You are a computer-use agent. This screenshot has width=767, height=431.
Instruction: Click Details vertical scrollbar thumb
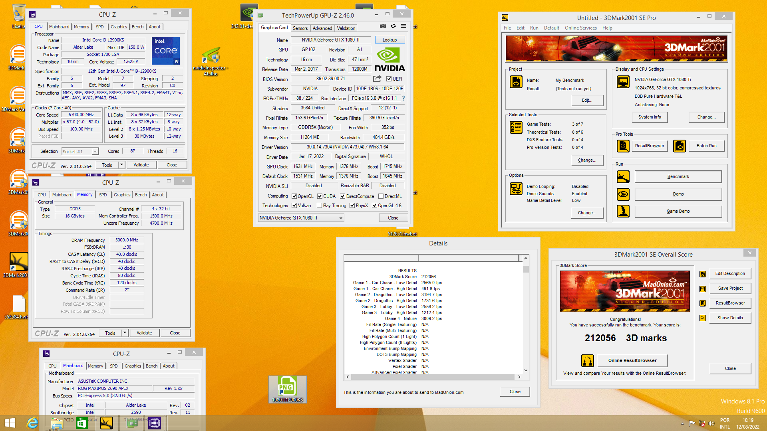(526, 269)
